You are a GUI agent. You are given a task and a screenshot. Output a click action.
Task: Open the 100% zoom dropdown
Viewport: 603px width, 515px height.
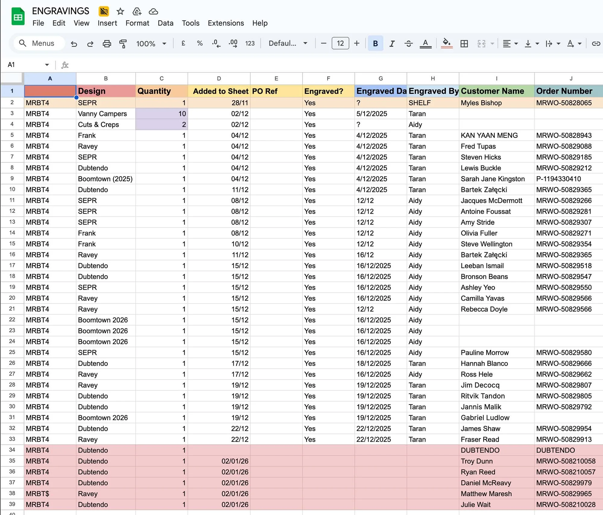click(151, 44)
